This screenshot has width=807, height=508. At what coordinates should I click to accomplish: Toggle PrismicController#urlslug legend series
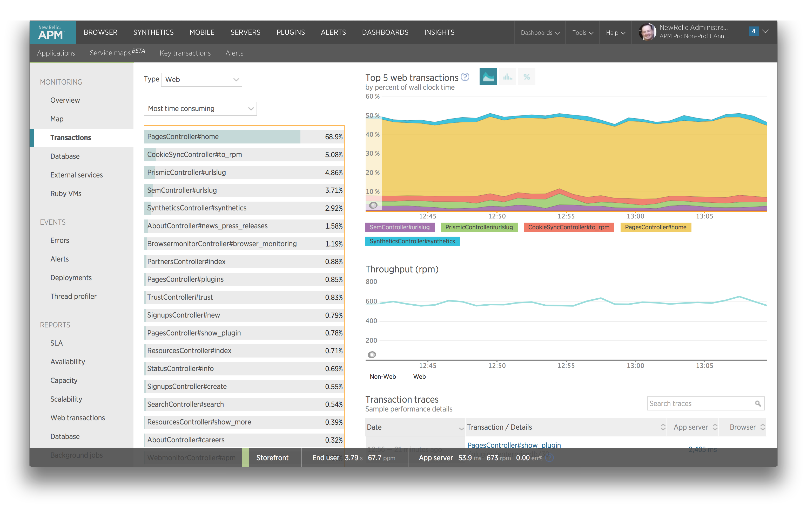tap(479, 227)
